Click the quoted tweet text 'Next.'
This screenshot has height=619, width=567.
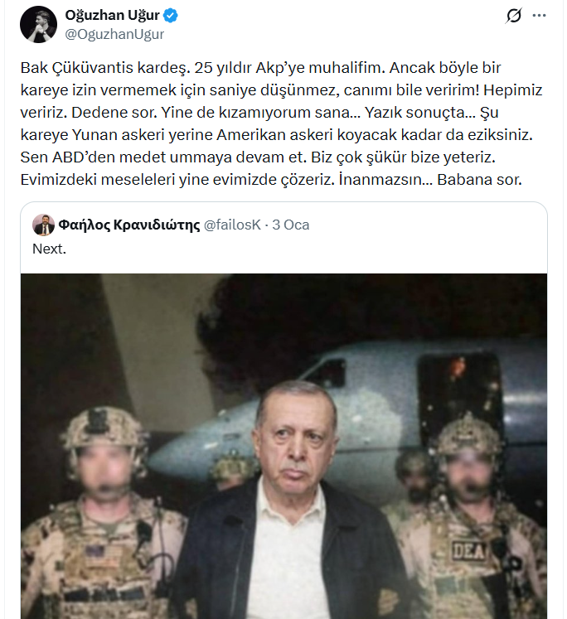click(x=50, y=249)
